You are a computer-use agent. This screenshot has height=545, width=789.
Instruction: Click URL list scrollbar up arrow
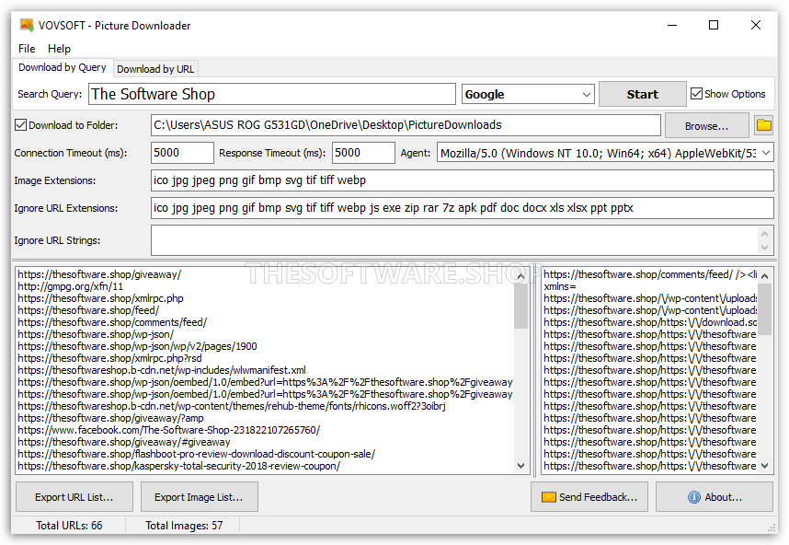[x=520, y=276]
